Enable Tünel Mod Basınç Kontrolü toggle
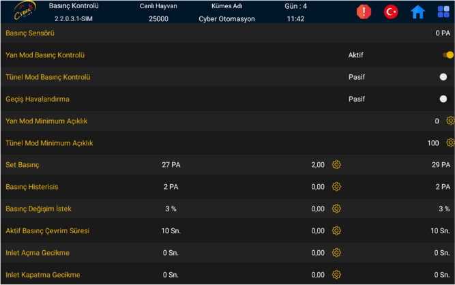 pyautogui.click(x=445, y=77)
